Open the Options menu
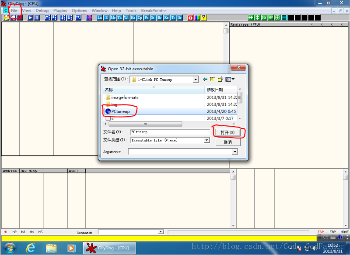 (x=79, y=10)
